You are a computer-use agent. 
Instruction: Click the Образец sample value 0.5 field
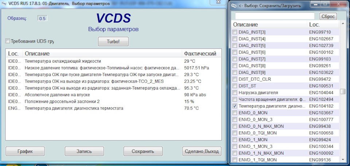pyautogui.click(x=42, y=19)
